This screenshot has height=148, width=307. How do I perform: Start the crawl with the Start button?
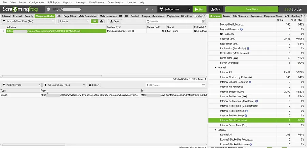tap(200, 9)
